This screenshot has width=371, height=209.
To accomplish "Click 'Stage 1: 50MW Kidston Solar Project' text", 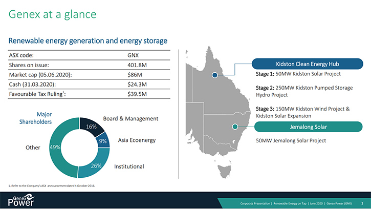I will point(298,74).
